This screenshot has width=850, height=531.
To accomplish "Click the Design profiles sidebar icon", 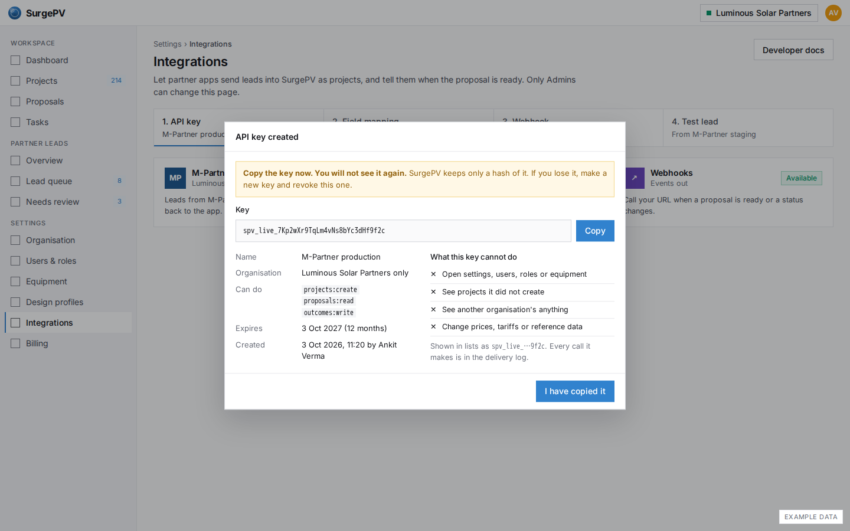I will [x=15, y=302].
